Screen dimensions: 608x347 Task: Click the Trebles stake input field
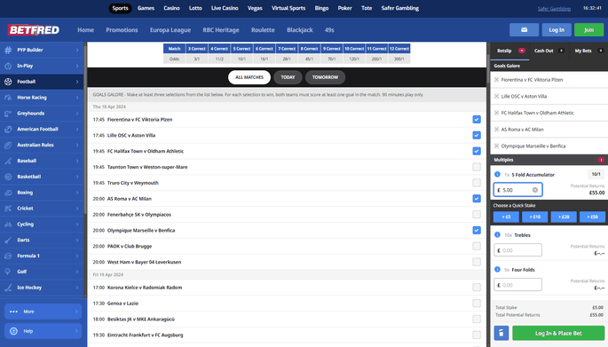(x=517, y=250)
